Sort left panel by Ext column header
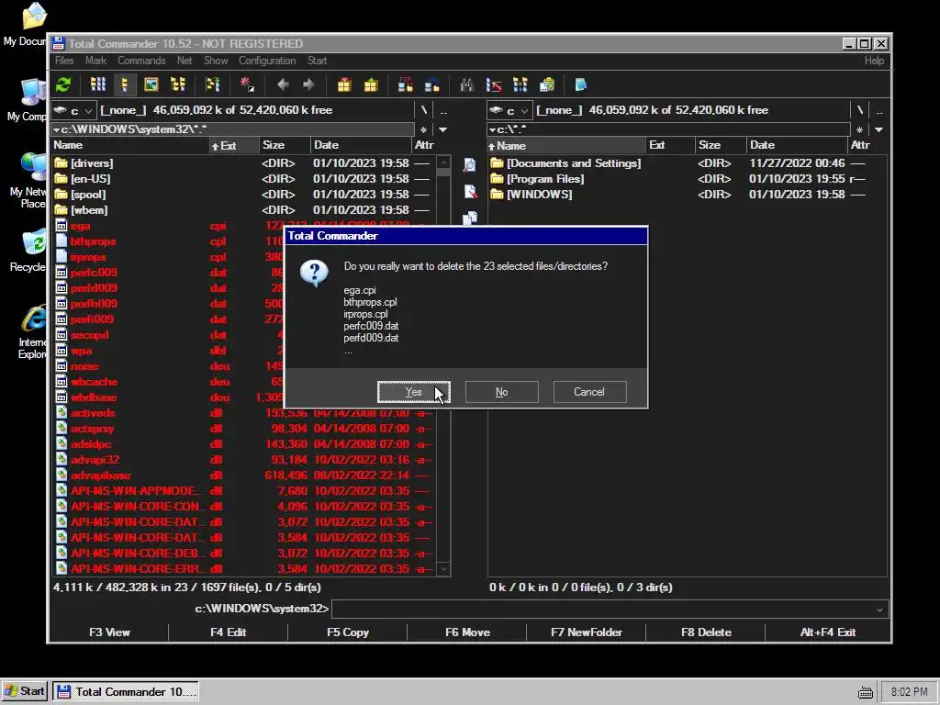940x705 pixels. click(232, 146)
